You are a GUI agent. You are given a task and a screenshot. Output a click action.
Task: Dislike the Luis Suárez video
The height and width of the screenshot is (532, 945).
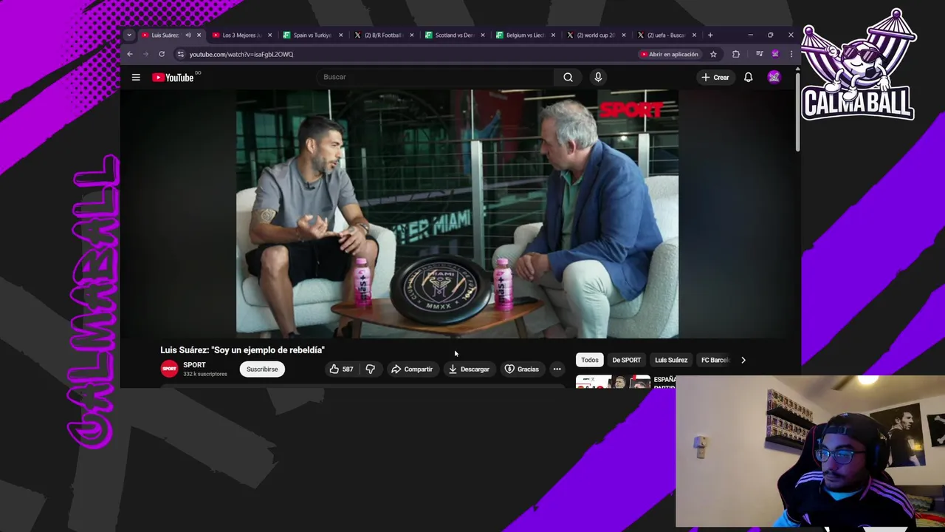point(371,369)
